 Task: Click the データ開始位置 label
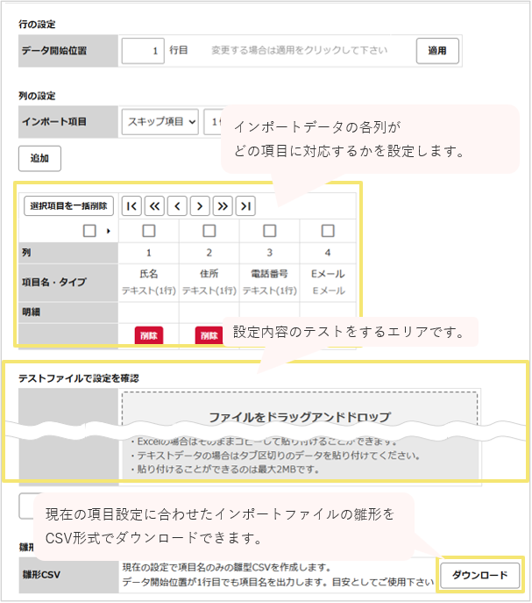point(54,51)
